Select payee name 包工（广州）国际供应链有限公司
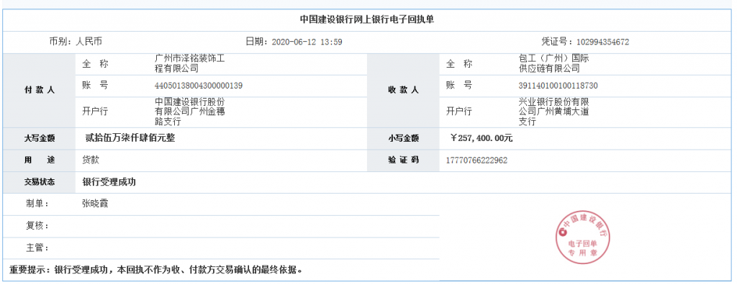Screen dimensions: 737x285 553,63
